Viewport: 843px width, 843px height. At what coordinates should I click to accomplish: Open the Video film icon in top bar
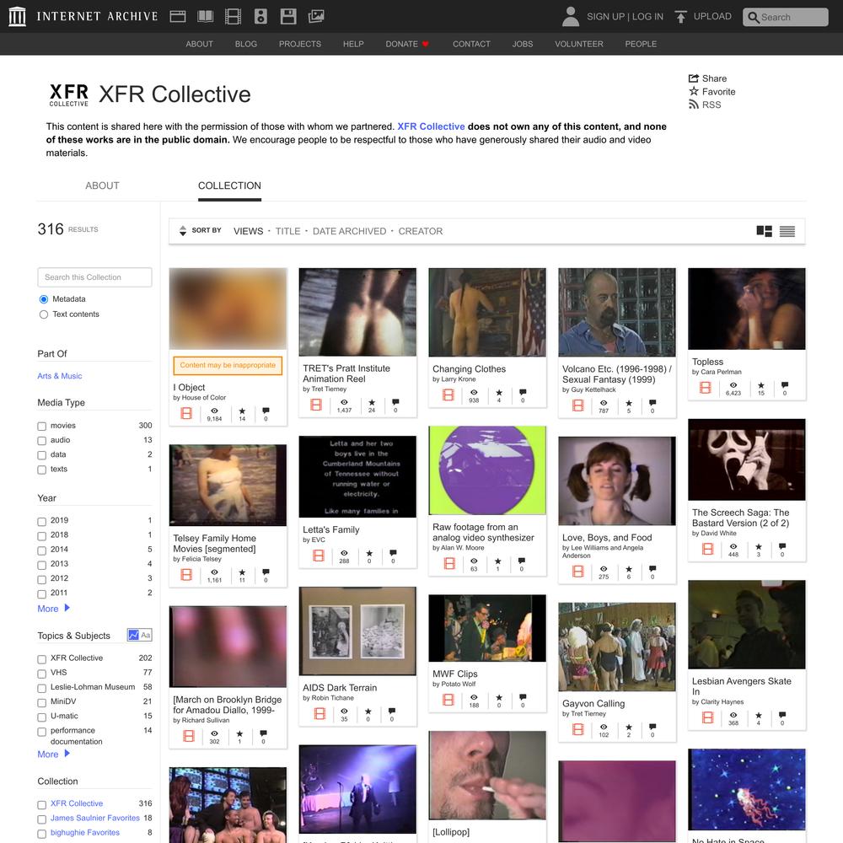point(233,16)
